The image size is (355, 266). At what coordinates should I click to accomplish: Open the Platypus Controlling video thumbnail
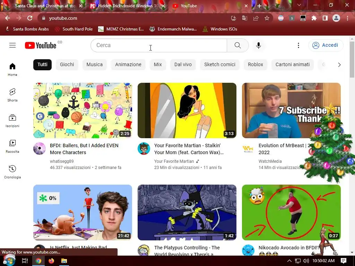point(187,212)
